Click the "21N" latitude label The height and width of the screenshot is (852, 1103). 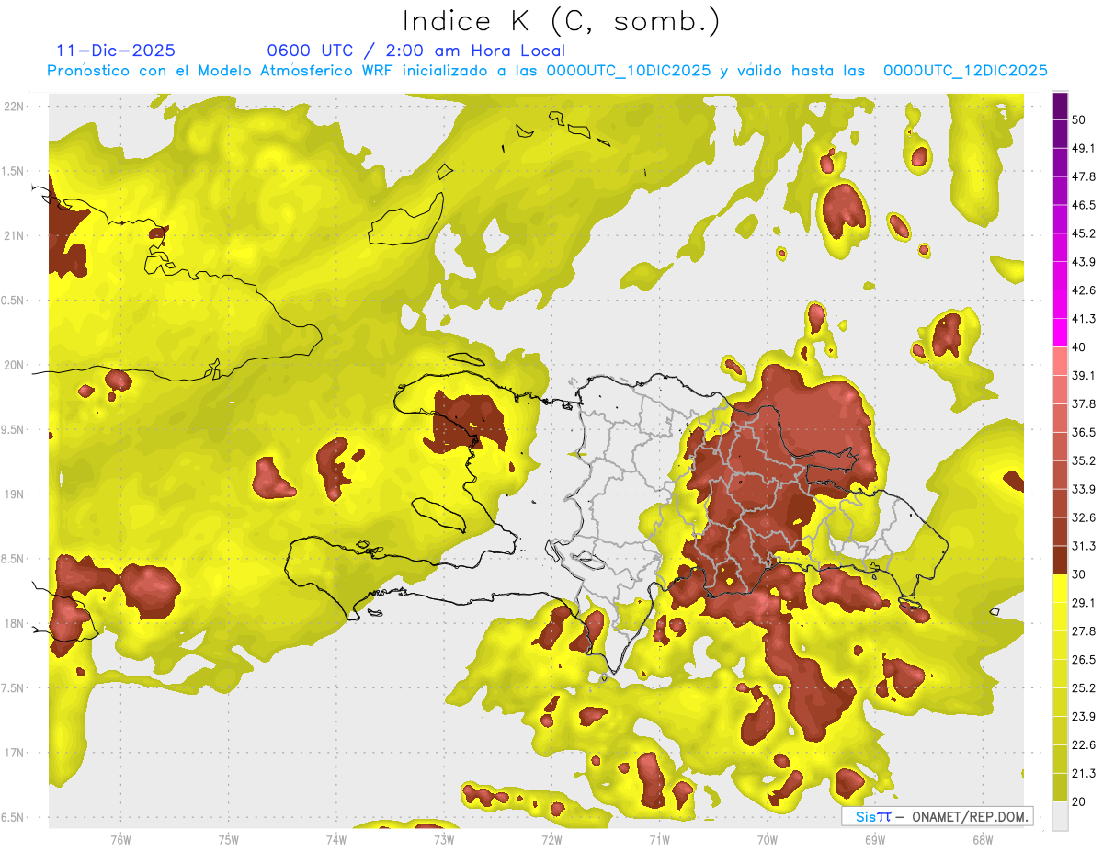pyautogui.click(x=14, y=235)
